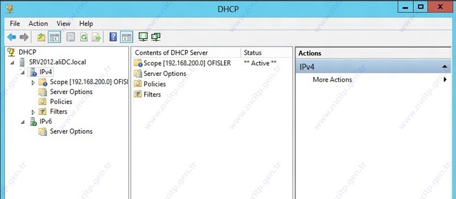456x199 pixels.
Task: Click IPv4 heading in Actions pane
Action: [307, 67]
